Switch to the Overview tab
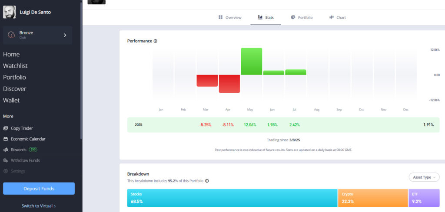 tap(230, 17)
